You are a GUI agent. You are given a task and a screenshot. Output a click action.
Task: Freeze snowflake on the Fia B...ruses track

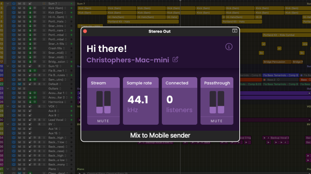35,75
